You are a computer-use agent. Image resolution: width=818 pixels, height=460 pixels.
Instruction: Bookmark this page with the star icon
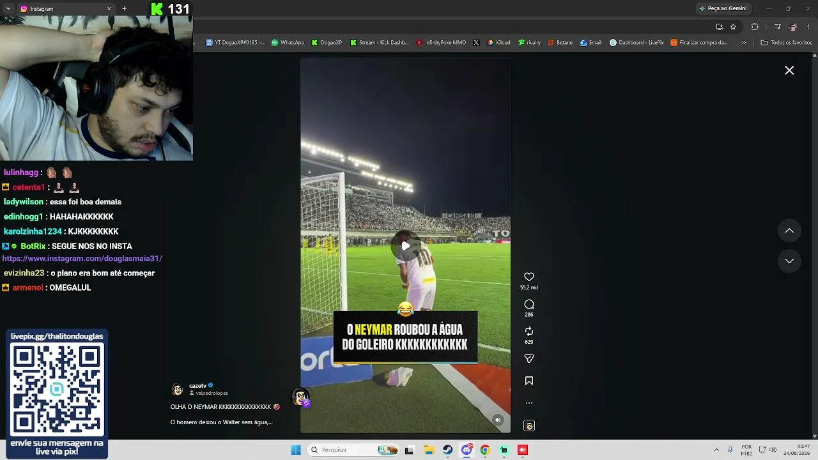[733, 27]
